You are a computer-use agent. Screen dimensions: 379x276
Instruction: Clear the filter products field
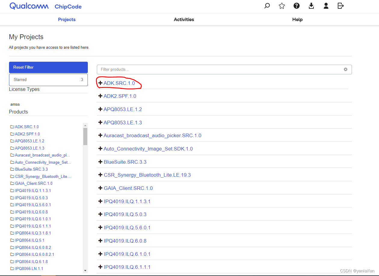click(x=346, y=69)
